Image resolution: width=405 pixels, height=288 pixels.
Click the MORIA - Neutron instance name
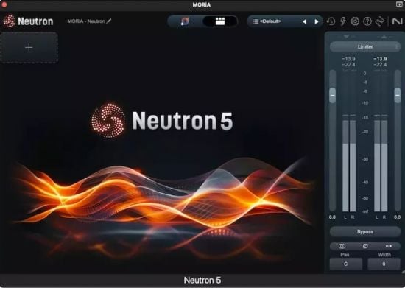(86, 21)
